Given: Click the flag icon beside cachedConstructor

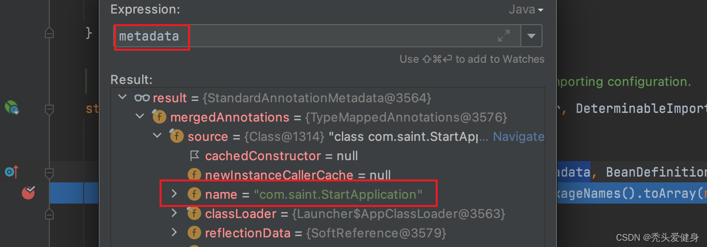Looking at the screenshot, I should [x=194, y=156].
